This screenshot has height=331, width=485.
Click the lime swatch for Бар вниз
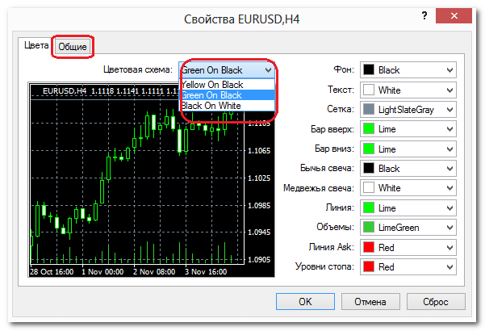pos(369,149)
